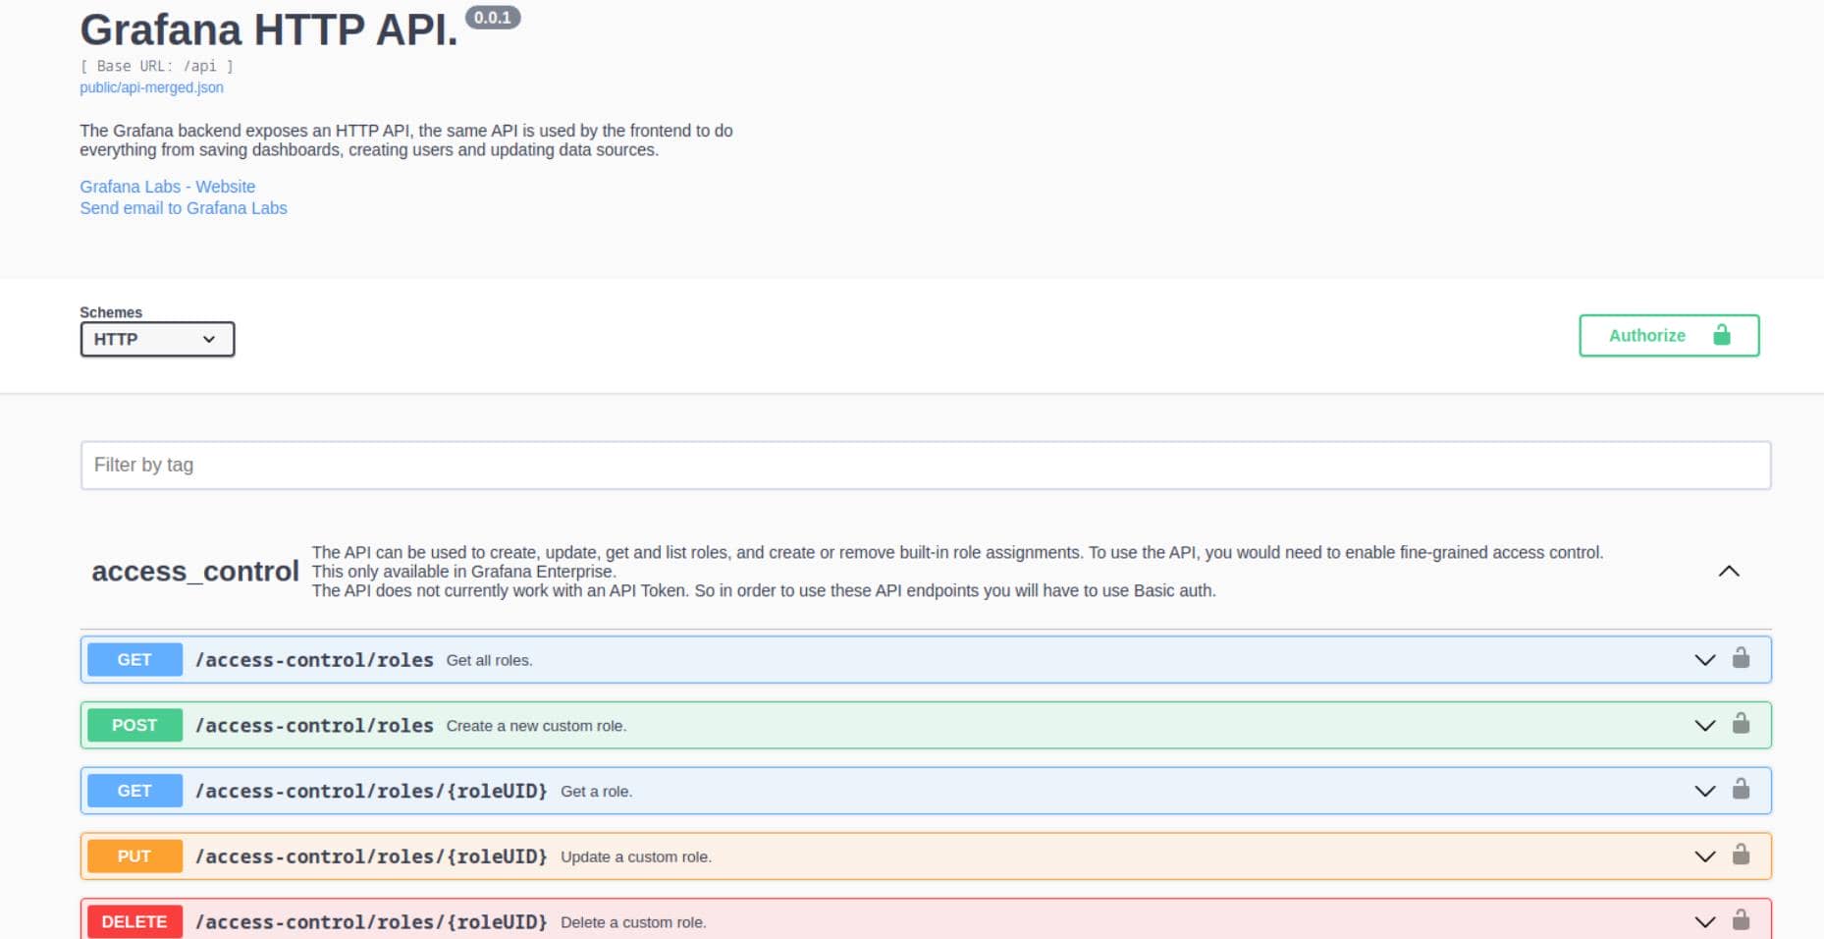Click 'Create a new custom role.' description
1824x939 pixels.
pyautogui.click(x=536, y=726)
